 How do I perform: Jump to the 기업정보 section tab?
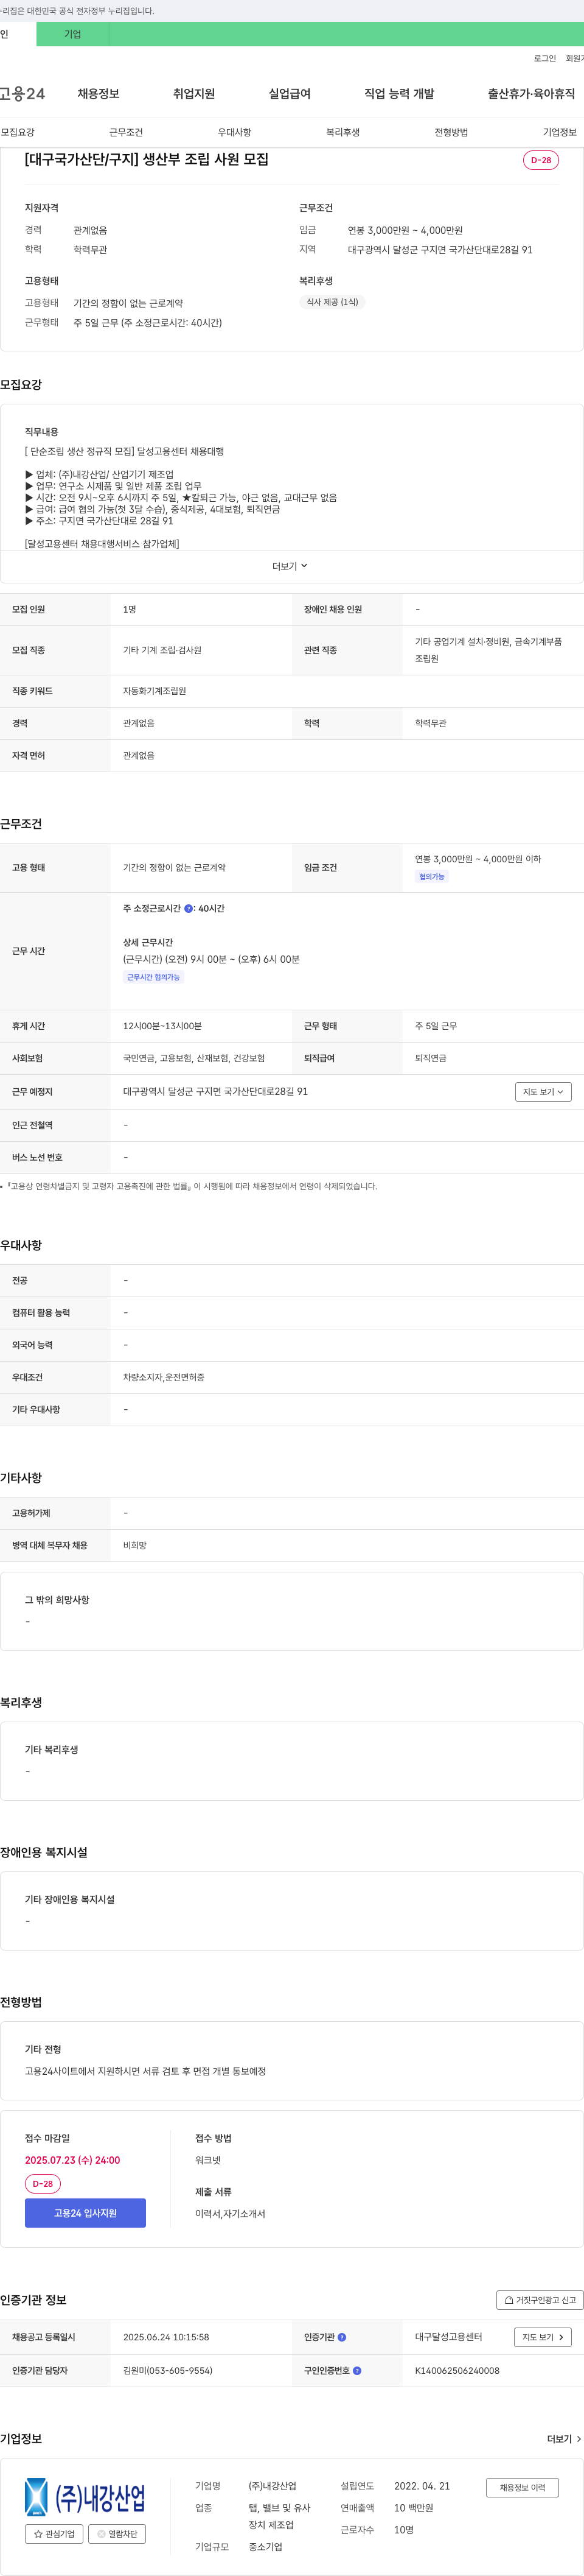[x=560, y=132]
